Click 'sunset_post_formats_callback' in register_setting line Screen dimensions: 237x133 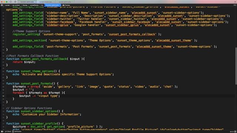coord(132,34)
